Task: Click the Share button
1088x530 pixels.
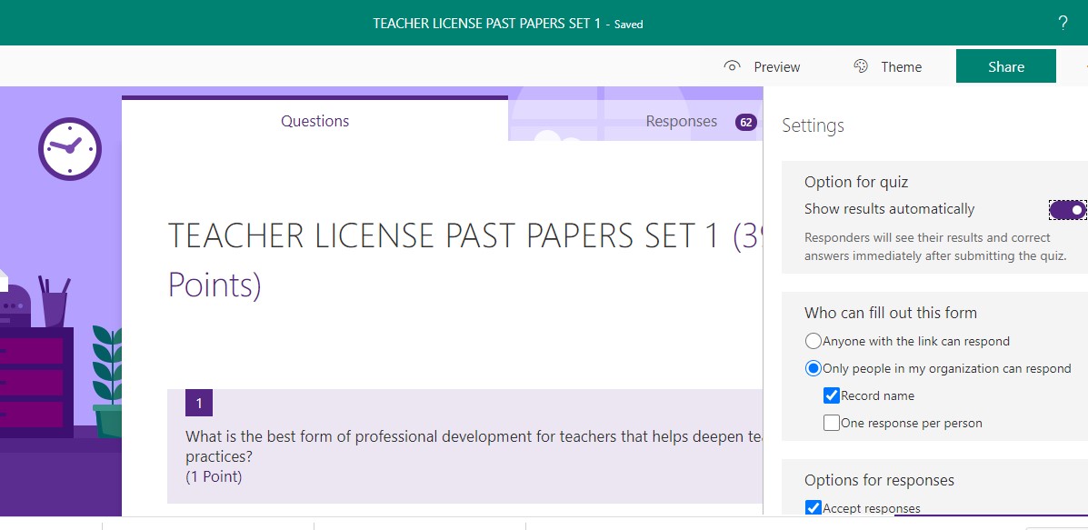Action: coord(1006,65)
